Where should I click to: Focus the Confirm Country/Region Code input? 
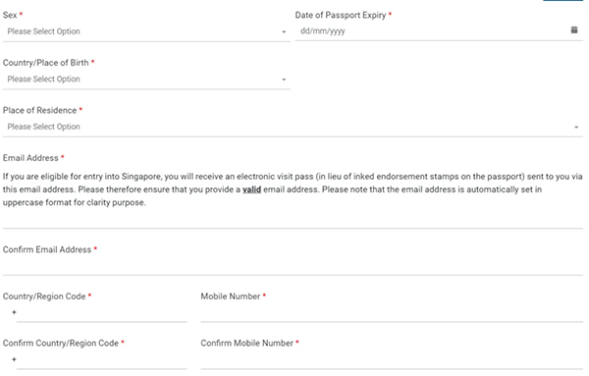click(102, 360)
